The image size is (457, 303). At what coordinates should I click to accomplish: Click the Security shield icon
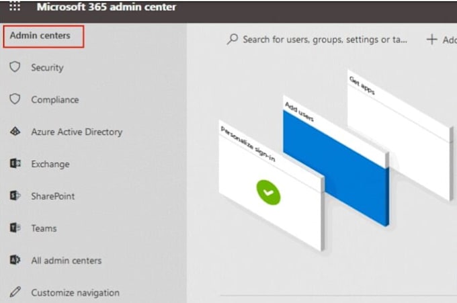pyautogui.click(x=15, y=67)
